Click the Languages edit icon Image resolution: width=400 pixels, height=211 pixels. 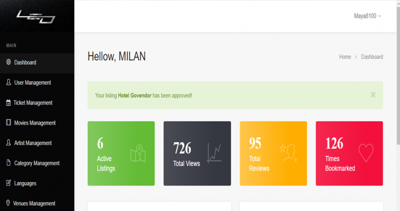tap(8, 183)
